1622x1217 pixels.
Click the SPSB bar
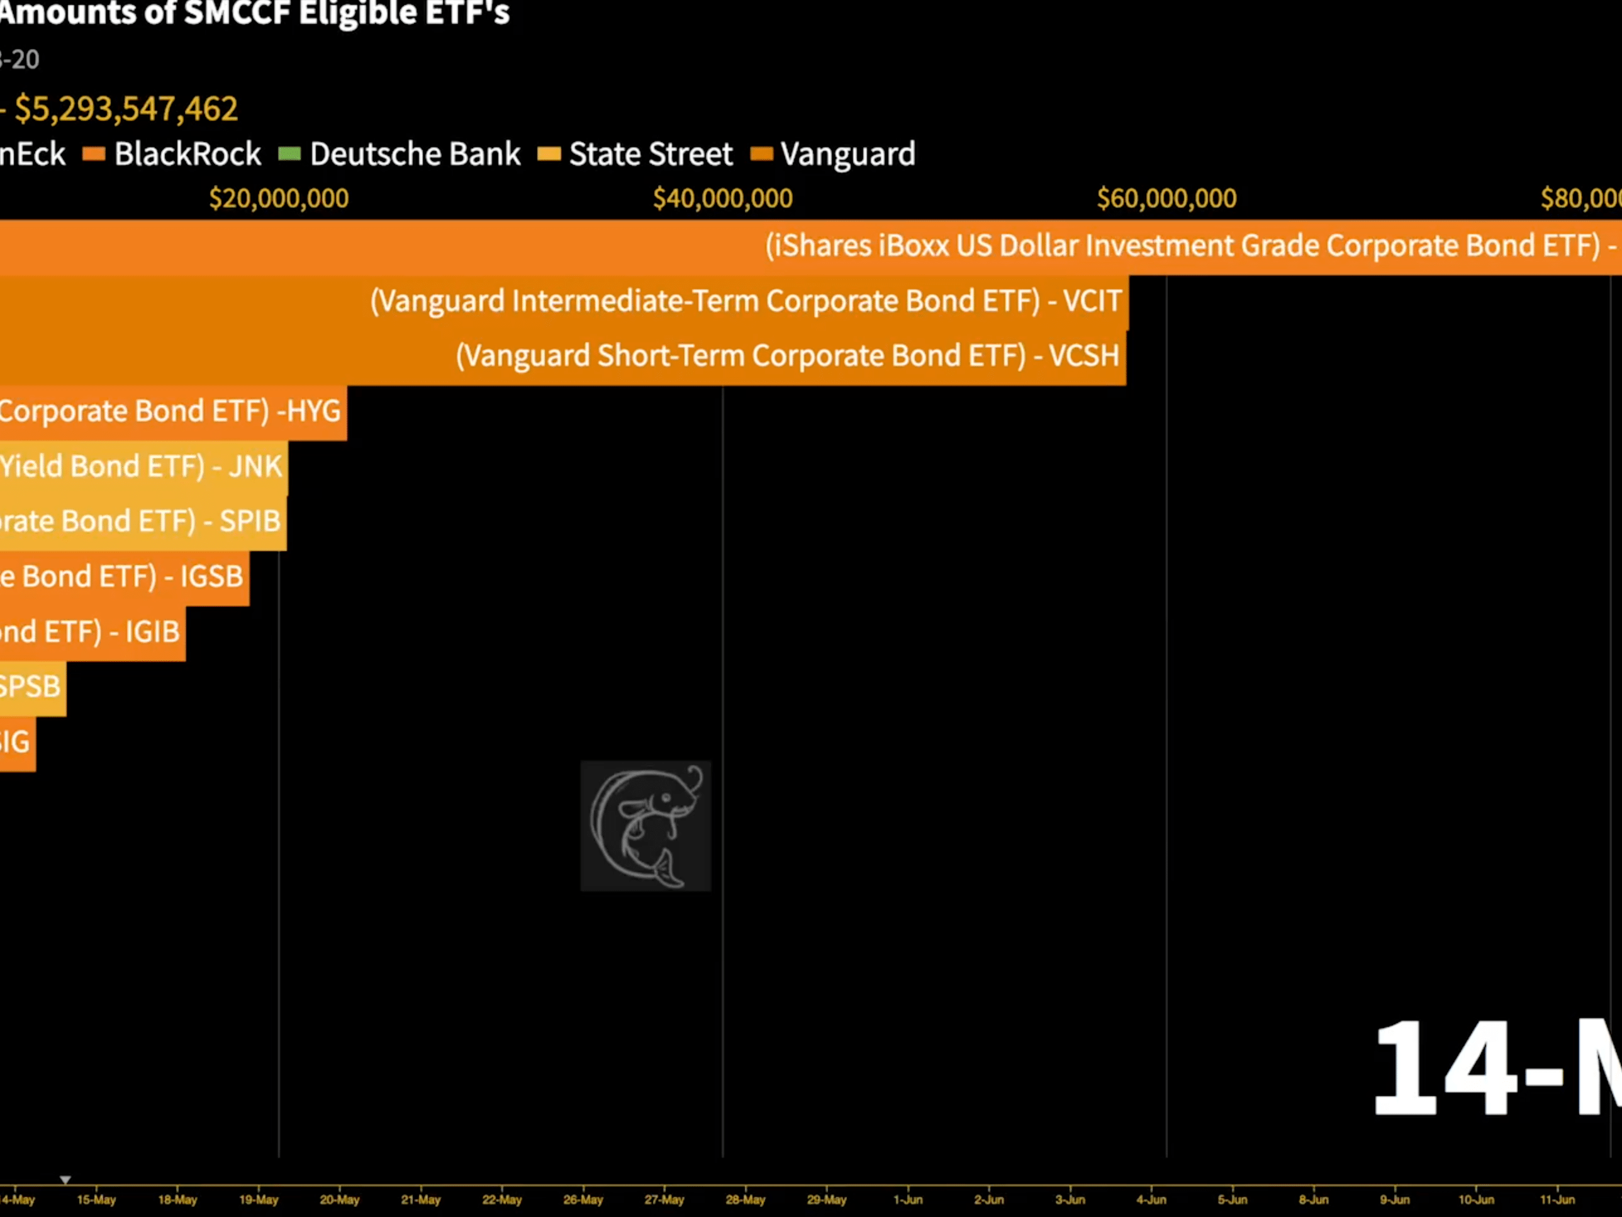[33, 688]
